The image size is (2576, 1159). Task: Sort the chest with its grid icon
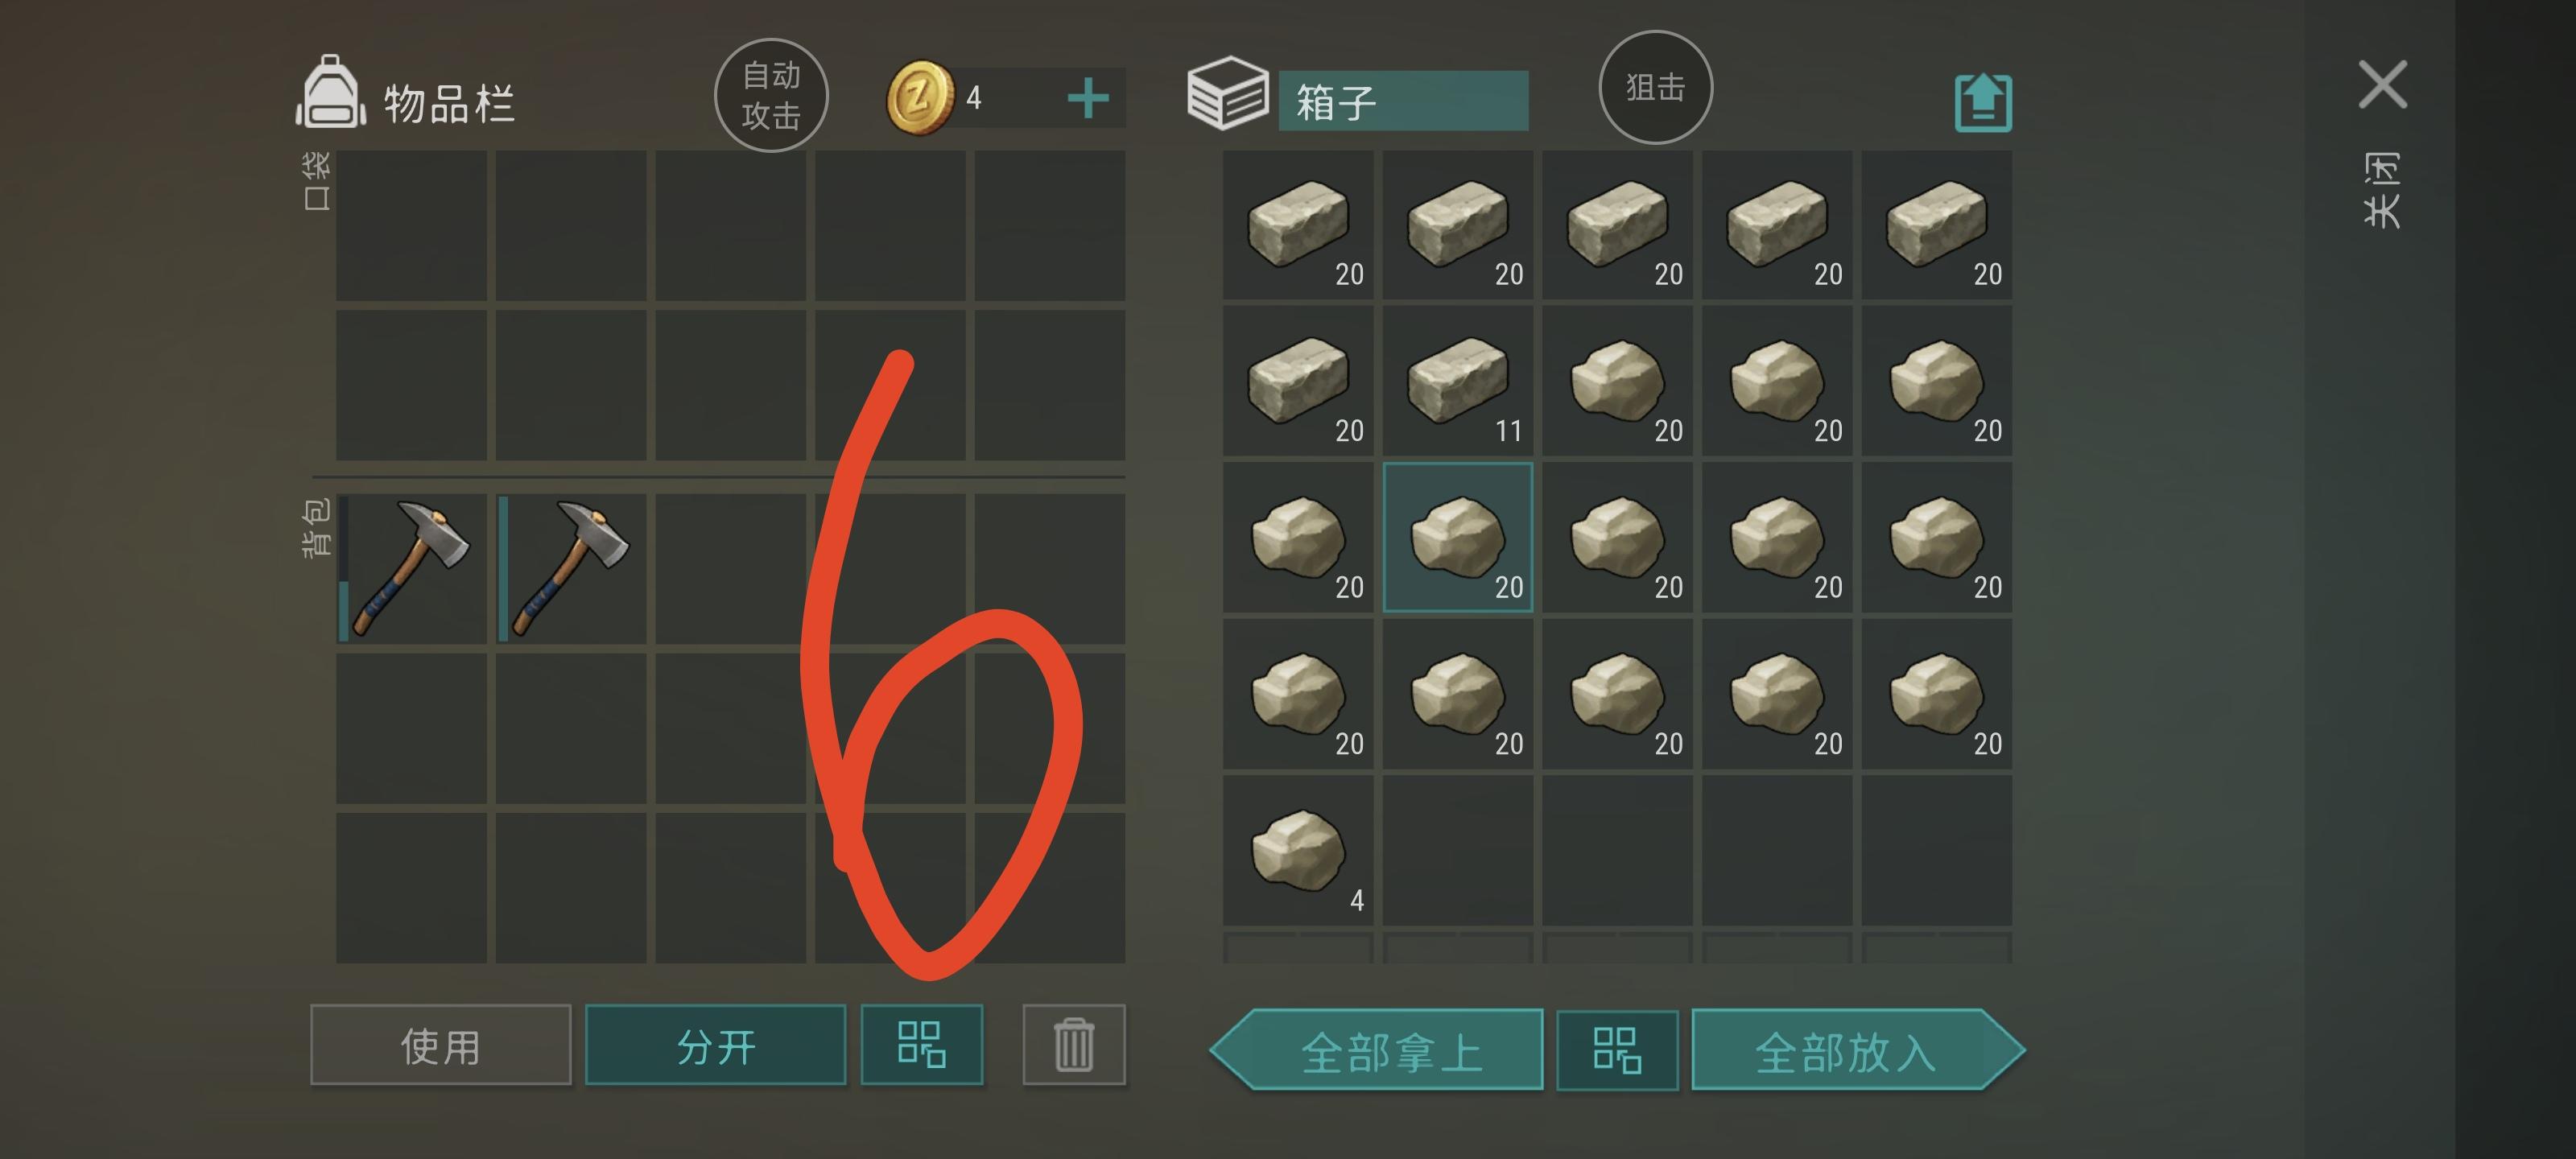(x=1617, y=1050)
